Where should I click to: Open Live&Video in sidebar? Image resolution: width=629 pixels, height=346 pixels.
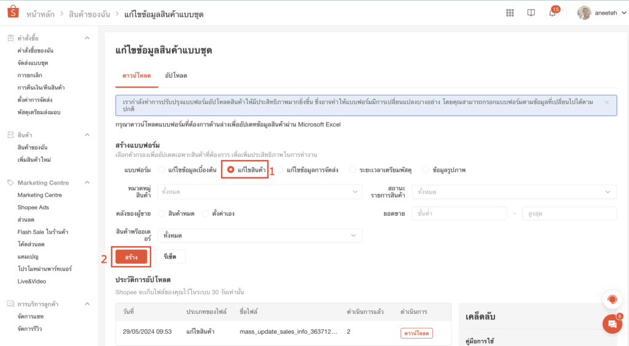coord(32,281)
